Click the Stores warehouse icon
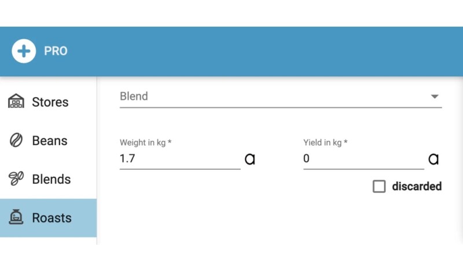Viewport: 463px width, 271px height. point(16,102)
